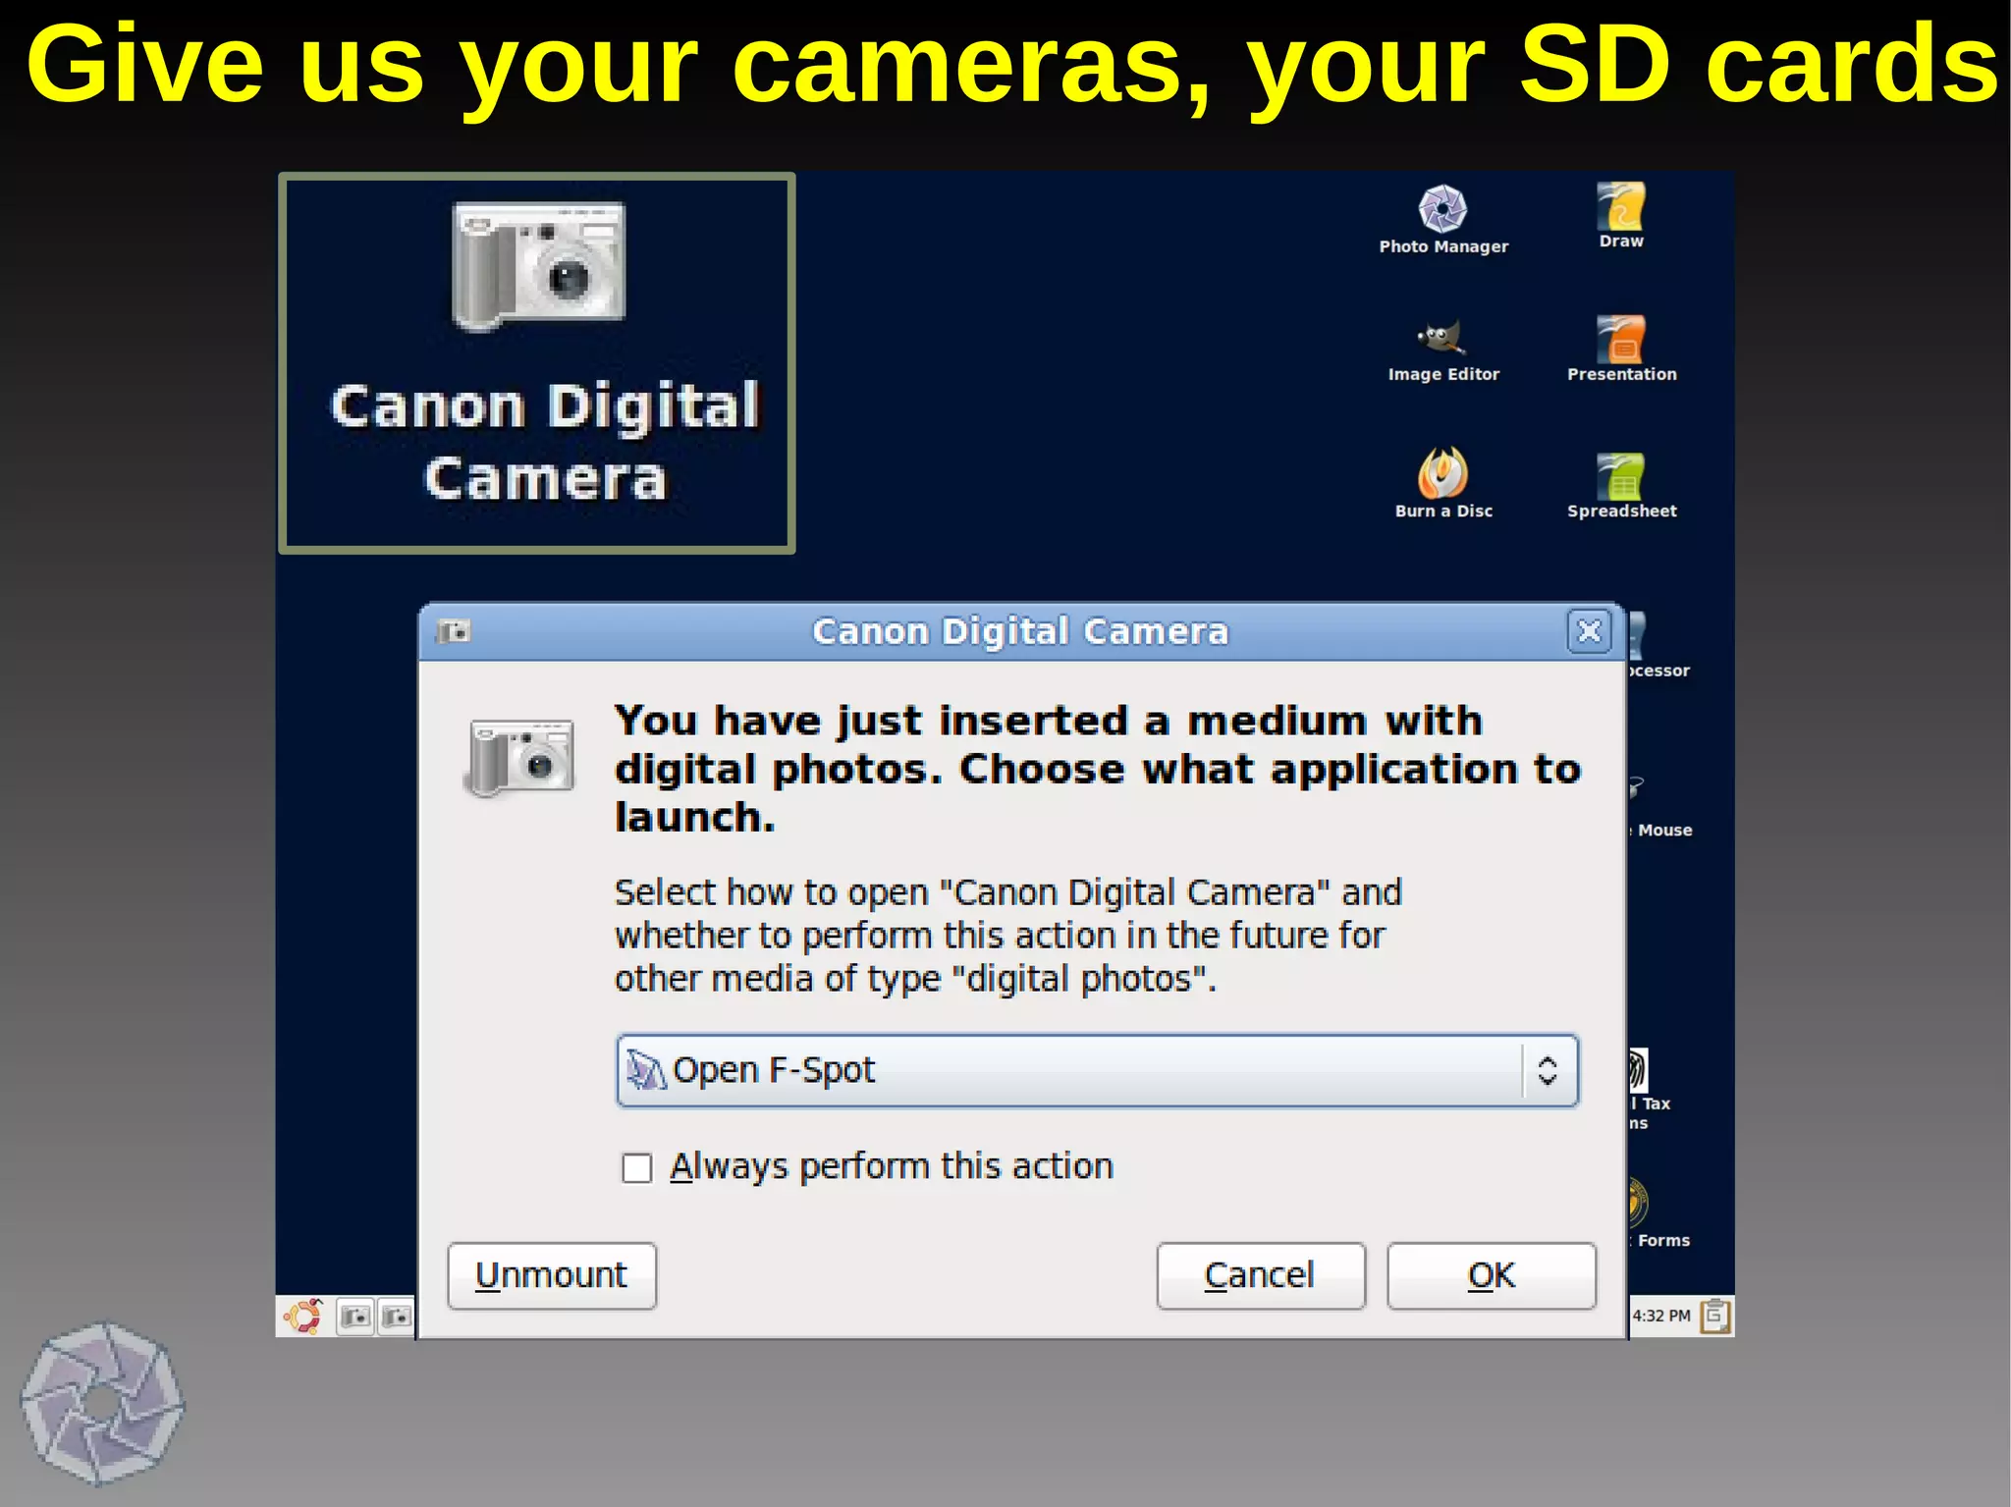Open the Spreadsheet desktop icon

click(x=1620, y=477)
